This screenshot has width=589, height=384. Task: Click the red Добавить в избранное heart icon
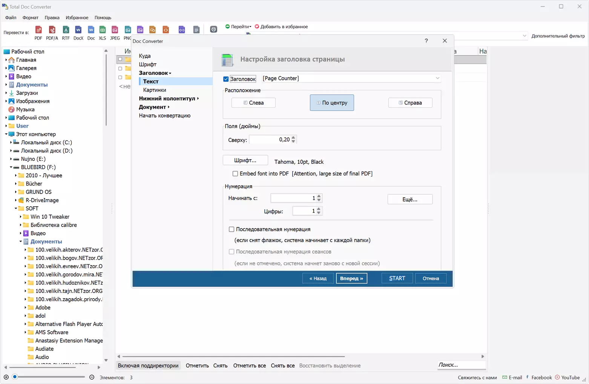click(257, 26)
